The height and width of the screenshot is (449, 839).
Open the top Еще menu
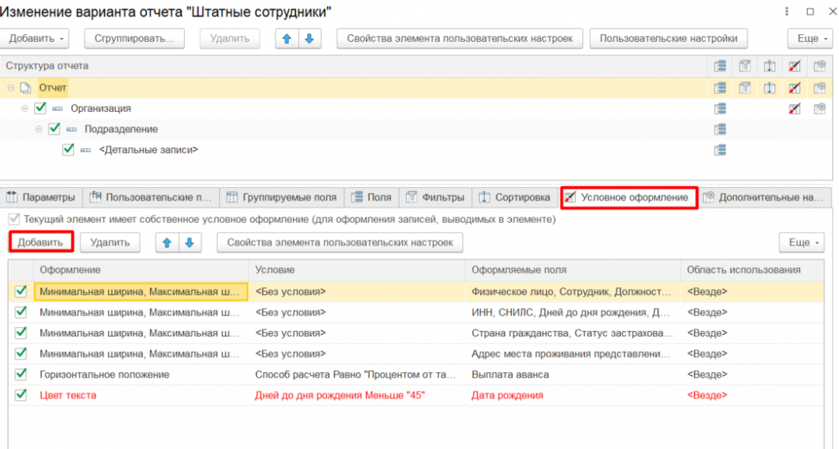(809, 39)
